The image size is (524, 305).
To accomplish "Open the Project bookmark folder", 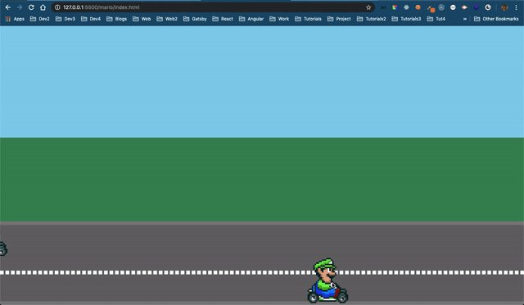I will (x=339, y=19).
